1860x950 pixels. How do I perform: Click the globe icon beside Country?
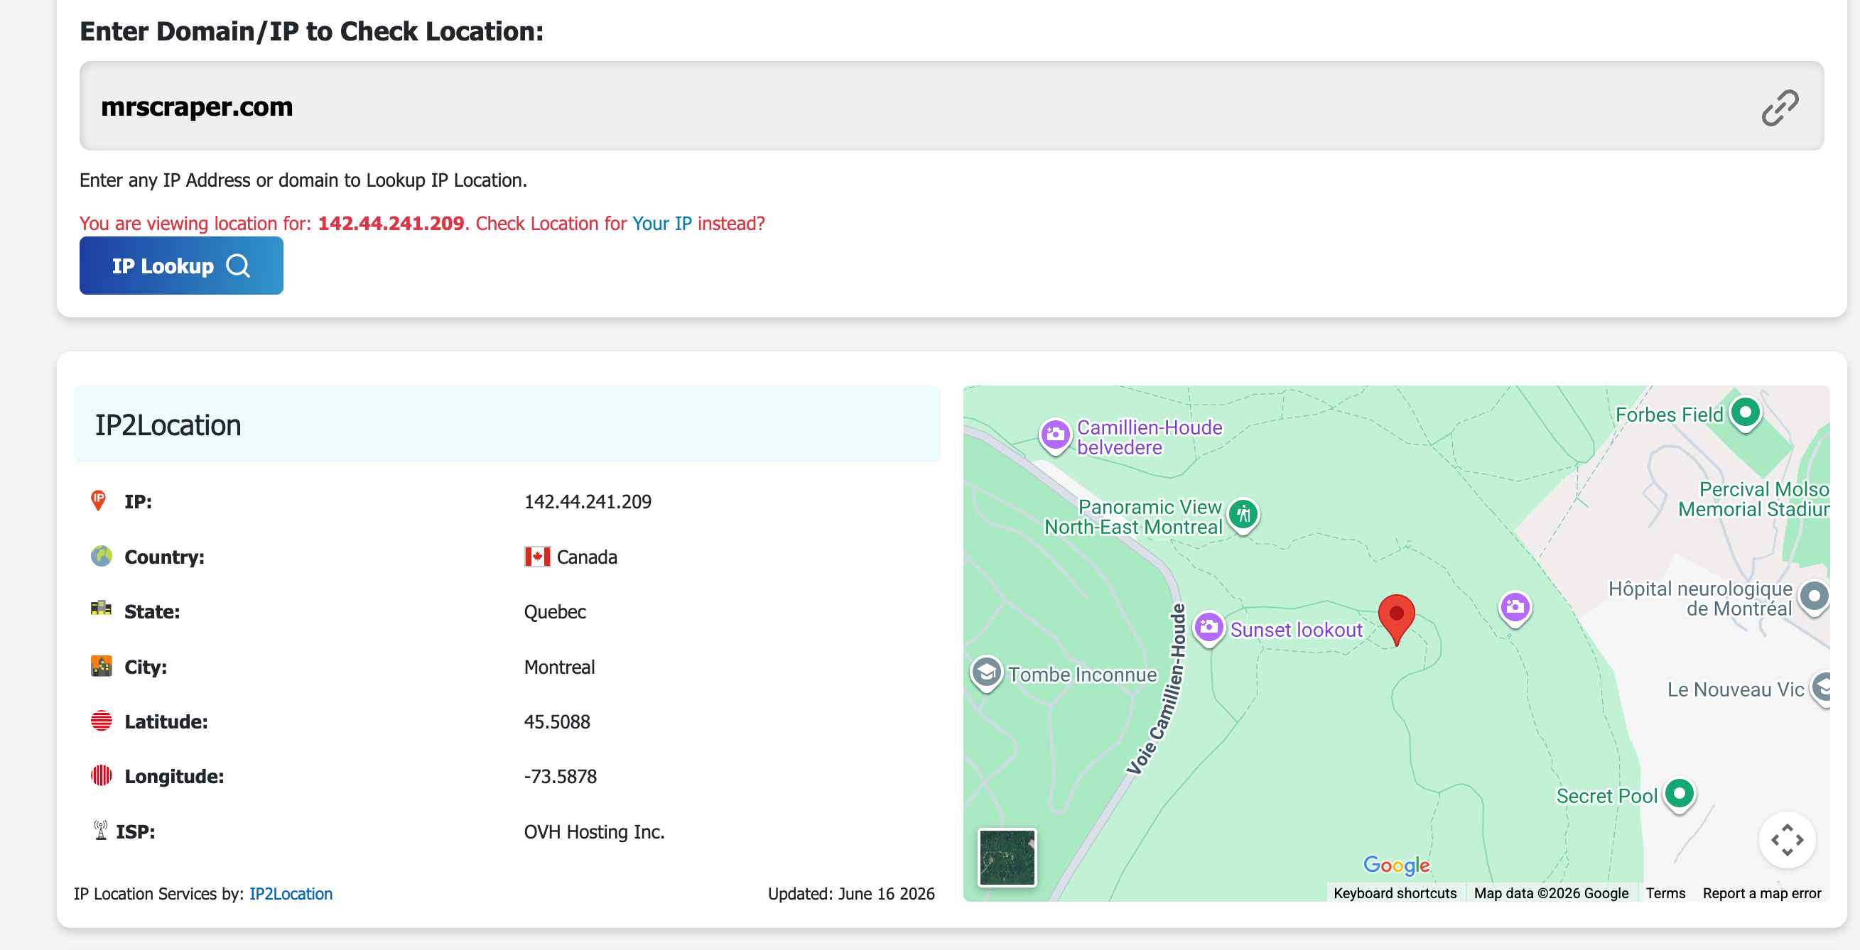(x=101, y=556)
